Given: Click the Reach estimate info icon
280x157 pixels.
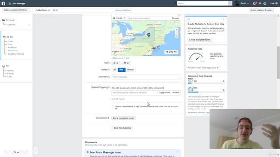Looking at the screenshot, I should 224,81.
